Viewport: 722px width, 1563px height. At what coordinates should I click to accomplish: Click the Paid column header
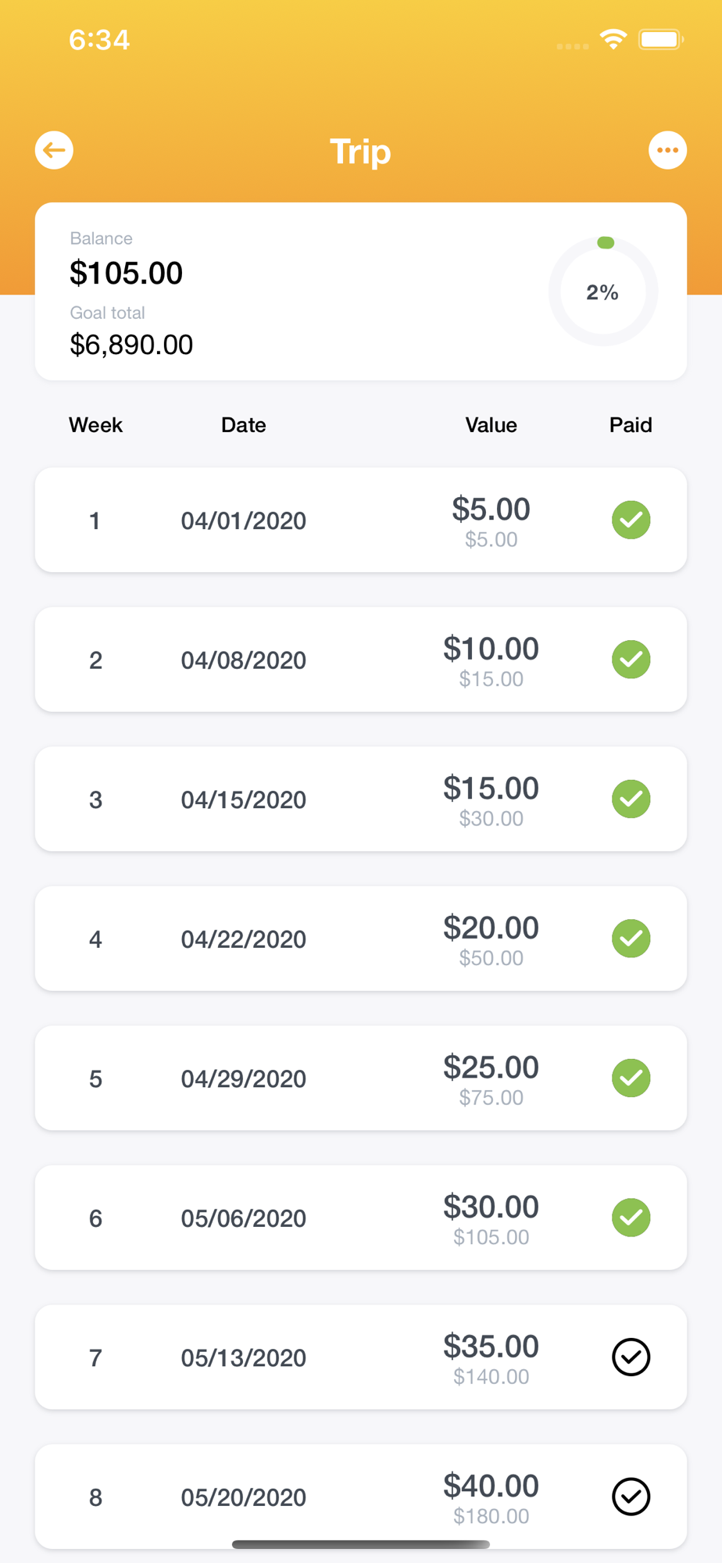coord(631,425)
